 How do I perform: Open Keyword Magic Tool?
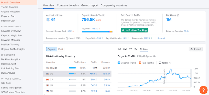pos(12,35)
